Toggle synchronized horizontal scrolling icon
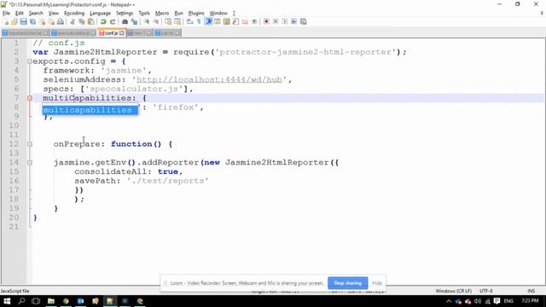 (x=177, y=21)
